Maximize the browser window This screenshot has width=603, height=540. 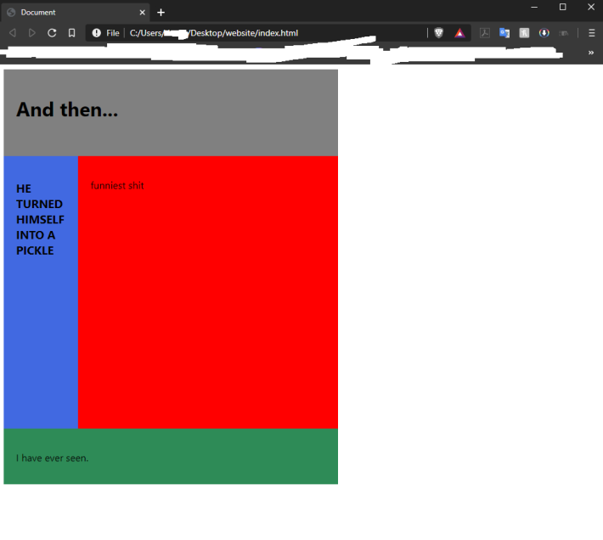562,8
